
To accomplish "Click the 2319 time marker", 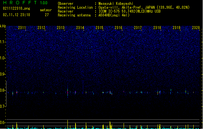I will (x=177, y=28).
